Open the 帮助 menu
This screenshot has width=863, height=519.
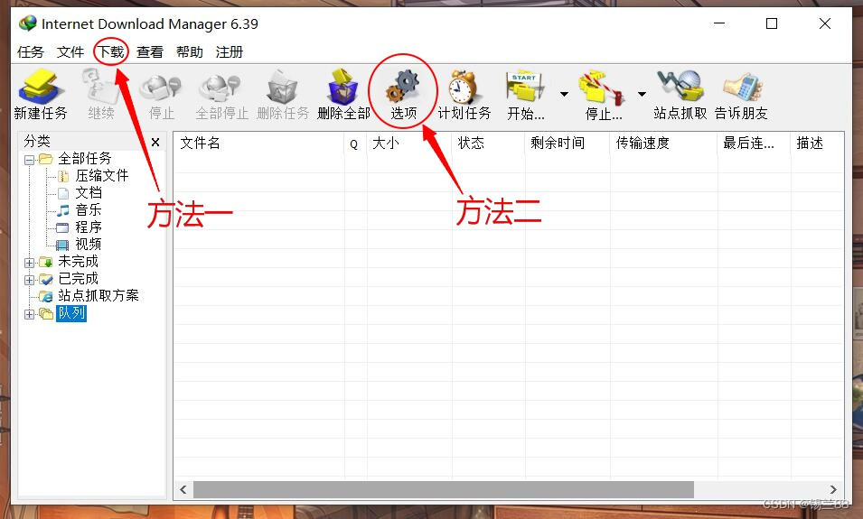(x=190, y=52)
